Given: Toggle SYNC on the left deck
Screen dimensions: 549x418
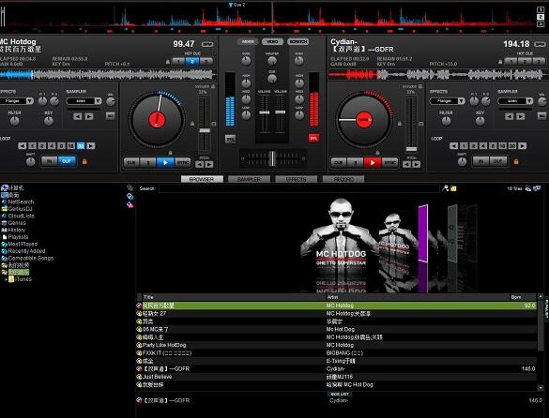Looking at the screenshot, I should [x=182, y=163].
